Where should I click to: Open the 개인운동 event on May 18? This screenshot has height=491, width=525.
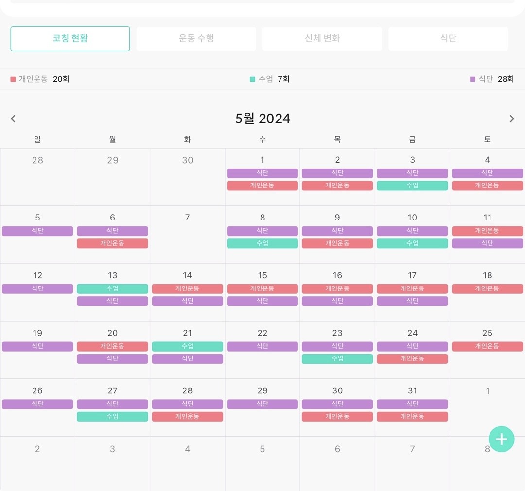(487, 289)
